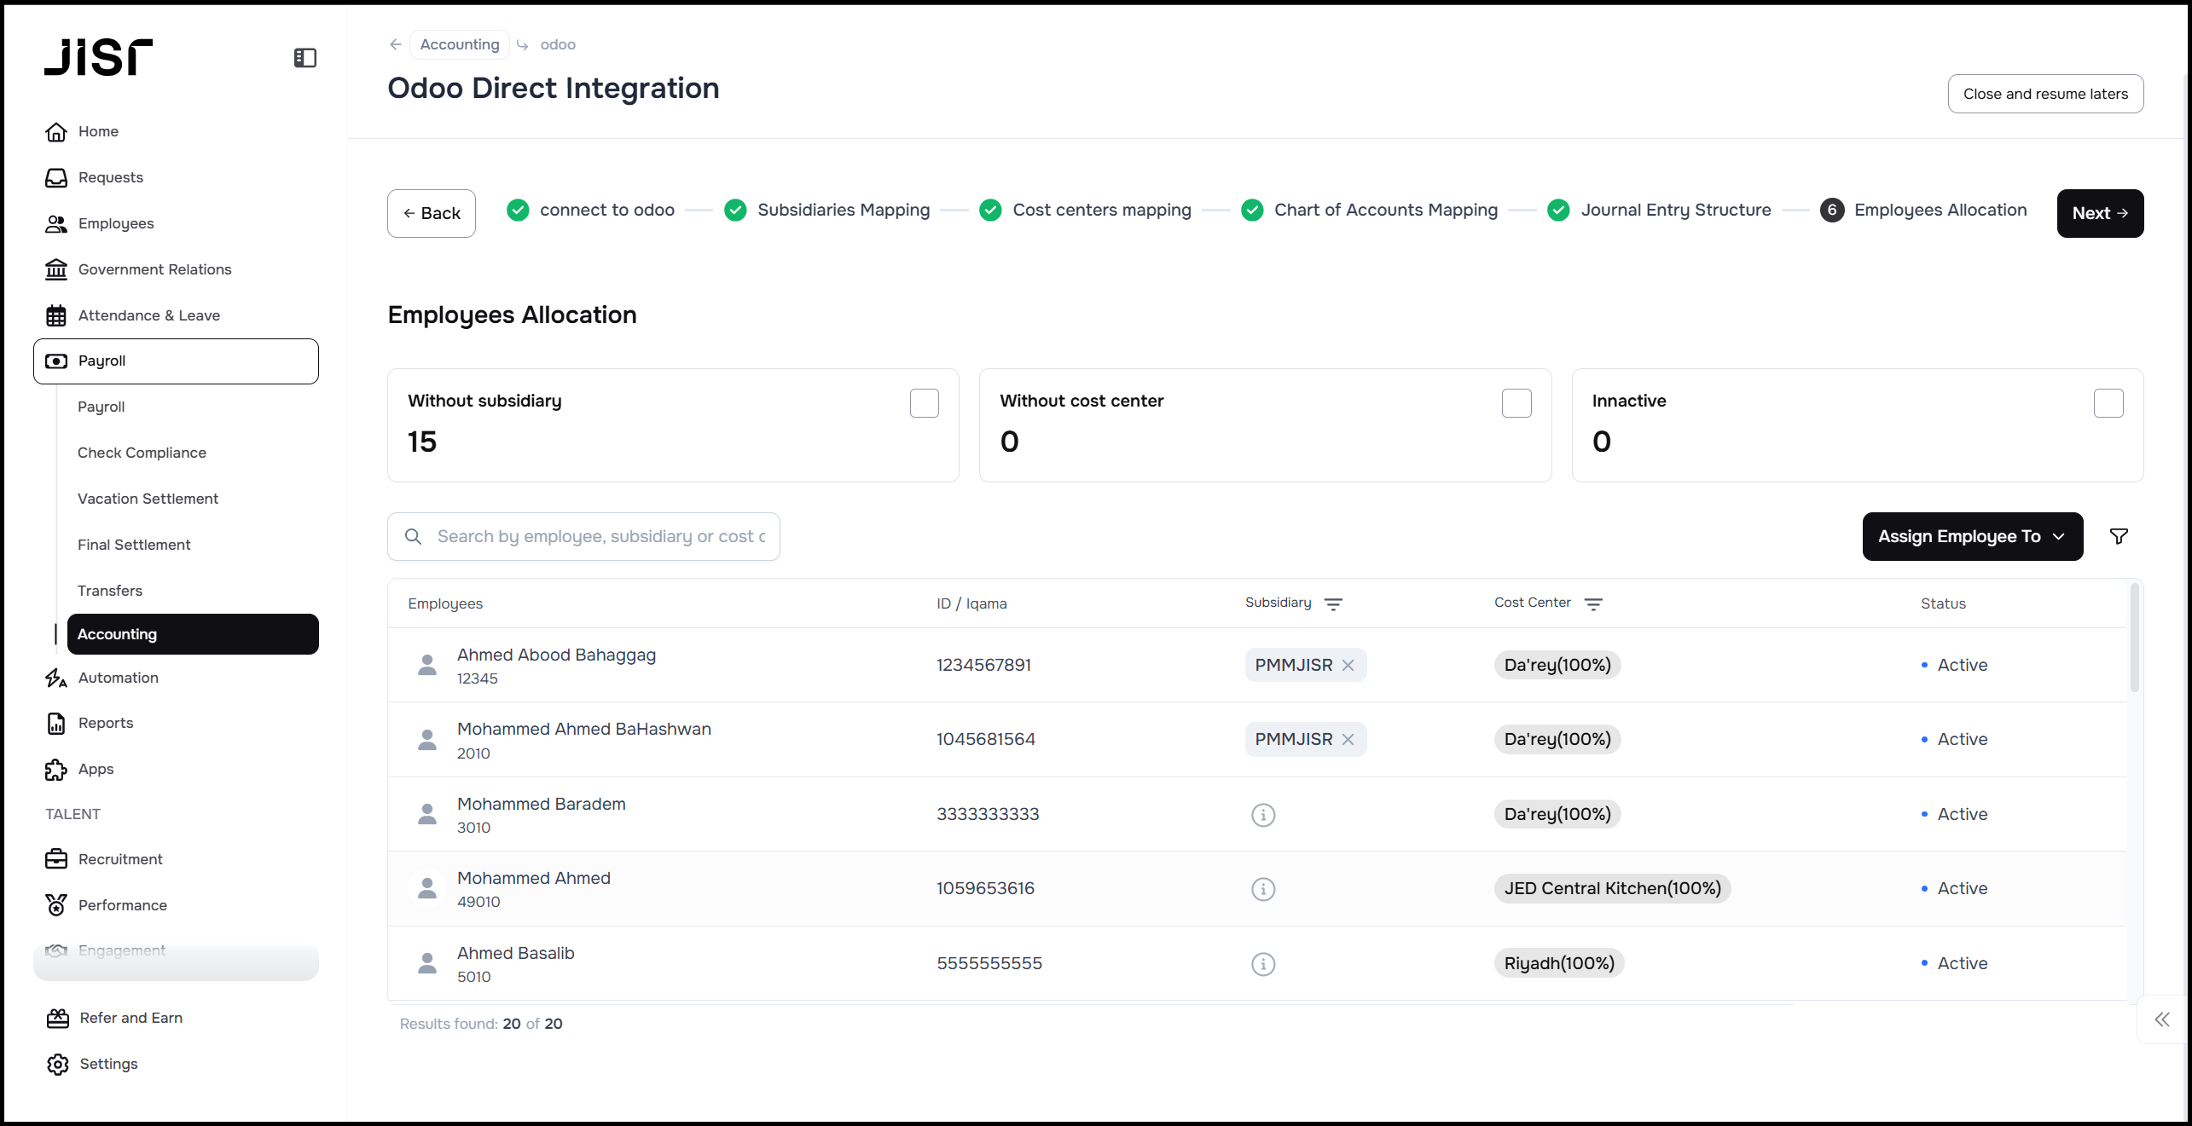Click the Next button
2192x1126 pixels.
(x=2099, y=213)
